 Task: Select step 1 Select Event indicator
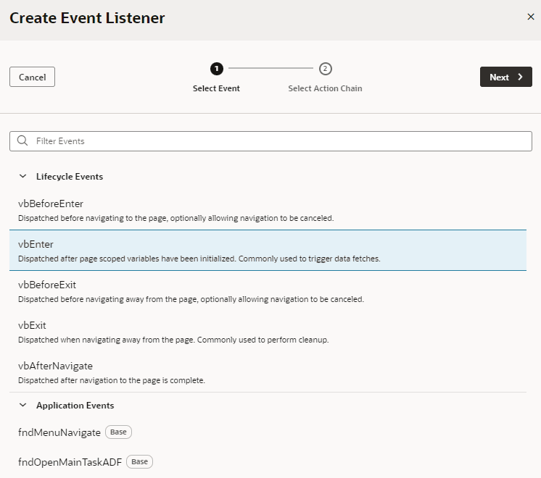pos(217,69)
